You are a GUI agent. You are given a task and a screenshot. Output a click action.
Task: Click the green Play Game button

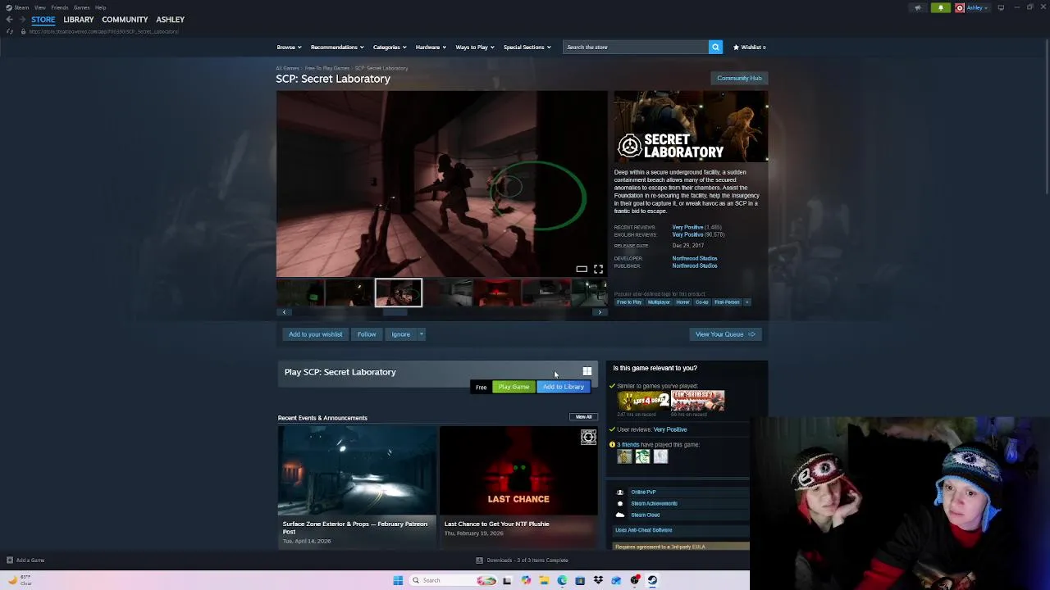click(514, 387)
